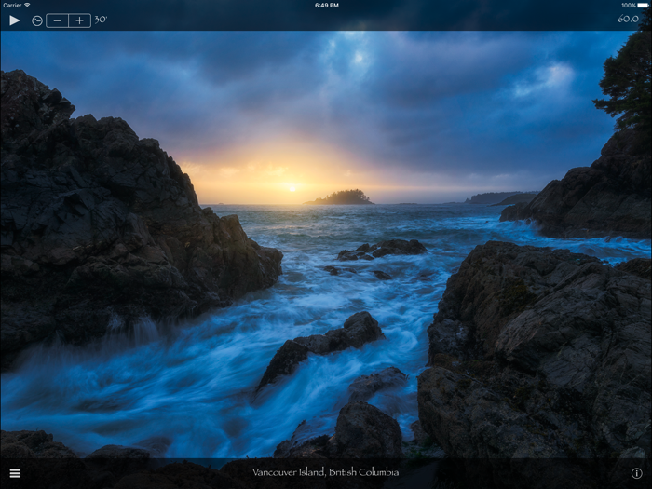Tap the Vancouver Island, British Columbia caption
Image resolution: width=652 pixels, height=489 pixels.
pyautogui.click(x=326, y=473)
